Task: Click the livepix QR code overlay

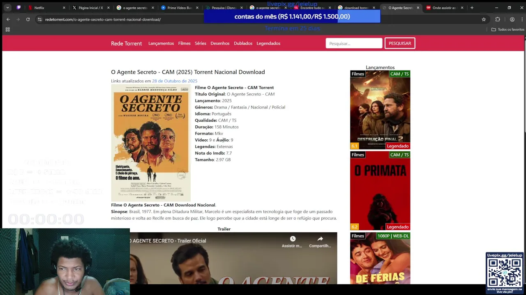Action: click(x=505, y=273)
